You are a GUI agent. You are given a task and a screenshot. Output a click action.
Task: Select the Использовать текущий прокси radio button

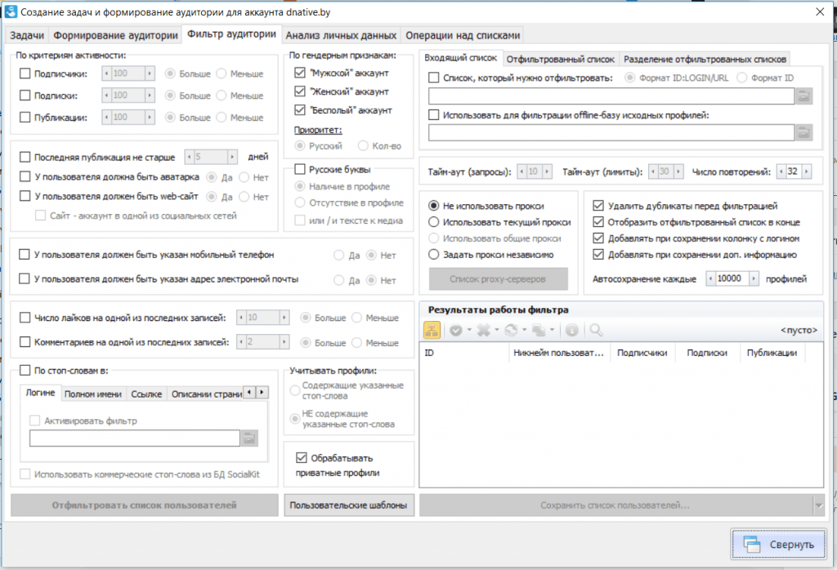[x=434, y=222]
